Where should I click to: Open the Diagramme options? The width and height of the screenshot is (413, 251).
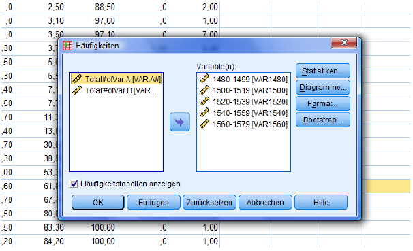(322, 87)
